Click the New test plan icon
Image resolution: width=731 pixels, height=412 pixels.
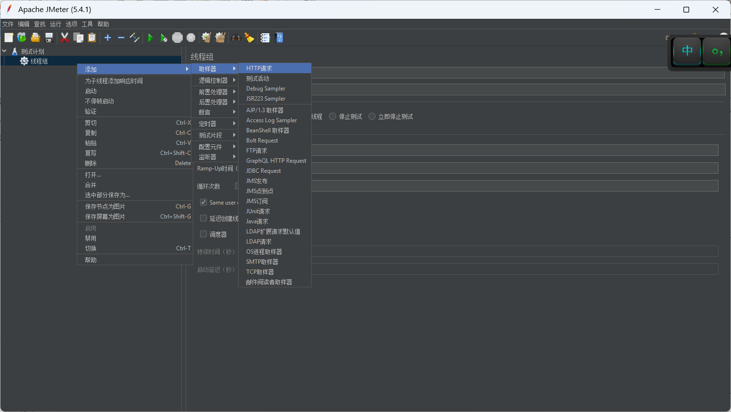9,38
